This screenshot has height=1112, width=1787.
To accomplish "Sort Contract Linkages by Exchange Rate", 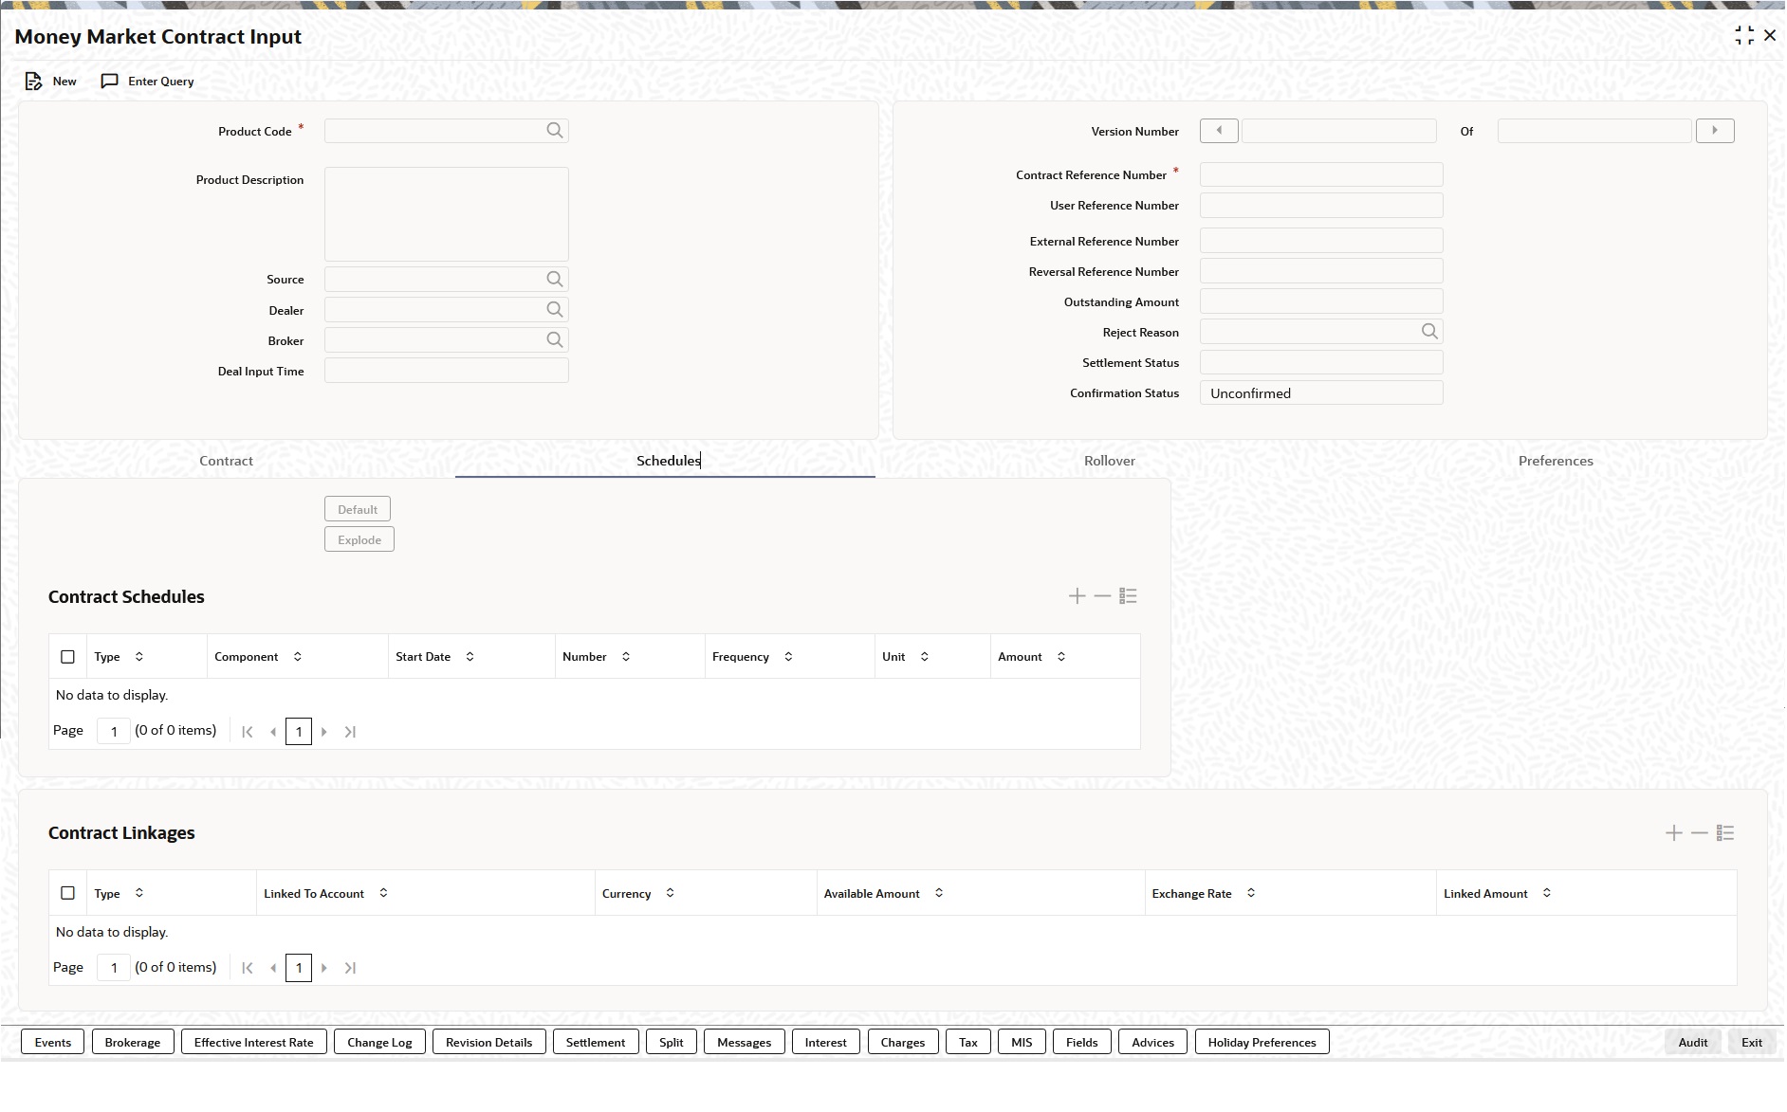I will (1251, 893).
